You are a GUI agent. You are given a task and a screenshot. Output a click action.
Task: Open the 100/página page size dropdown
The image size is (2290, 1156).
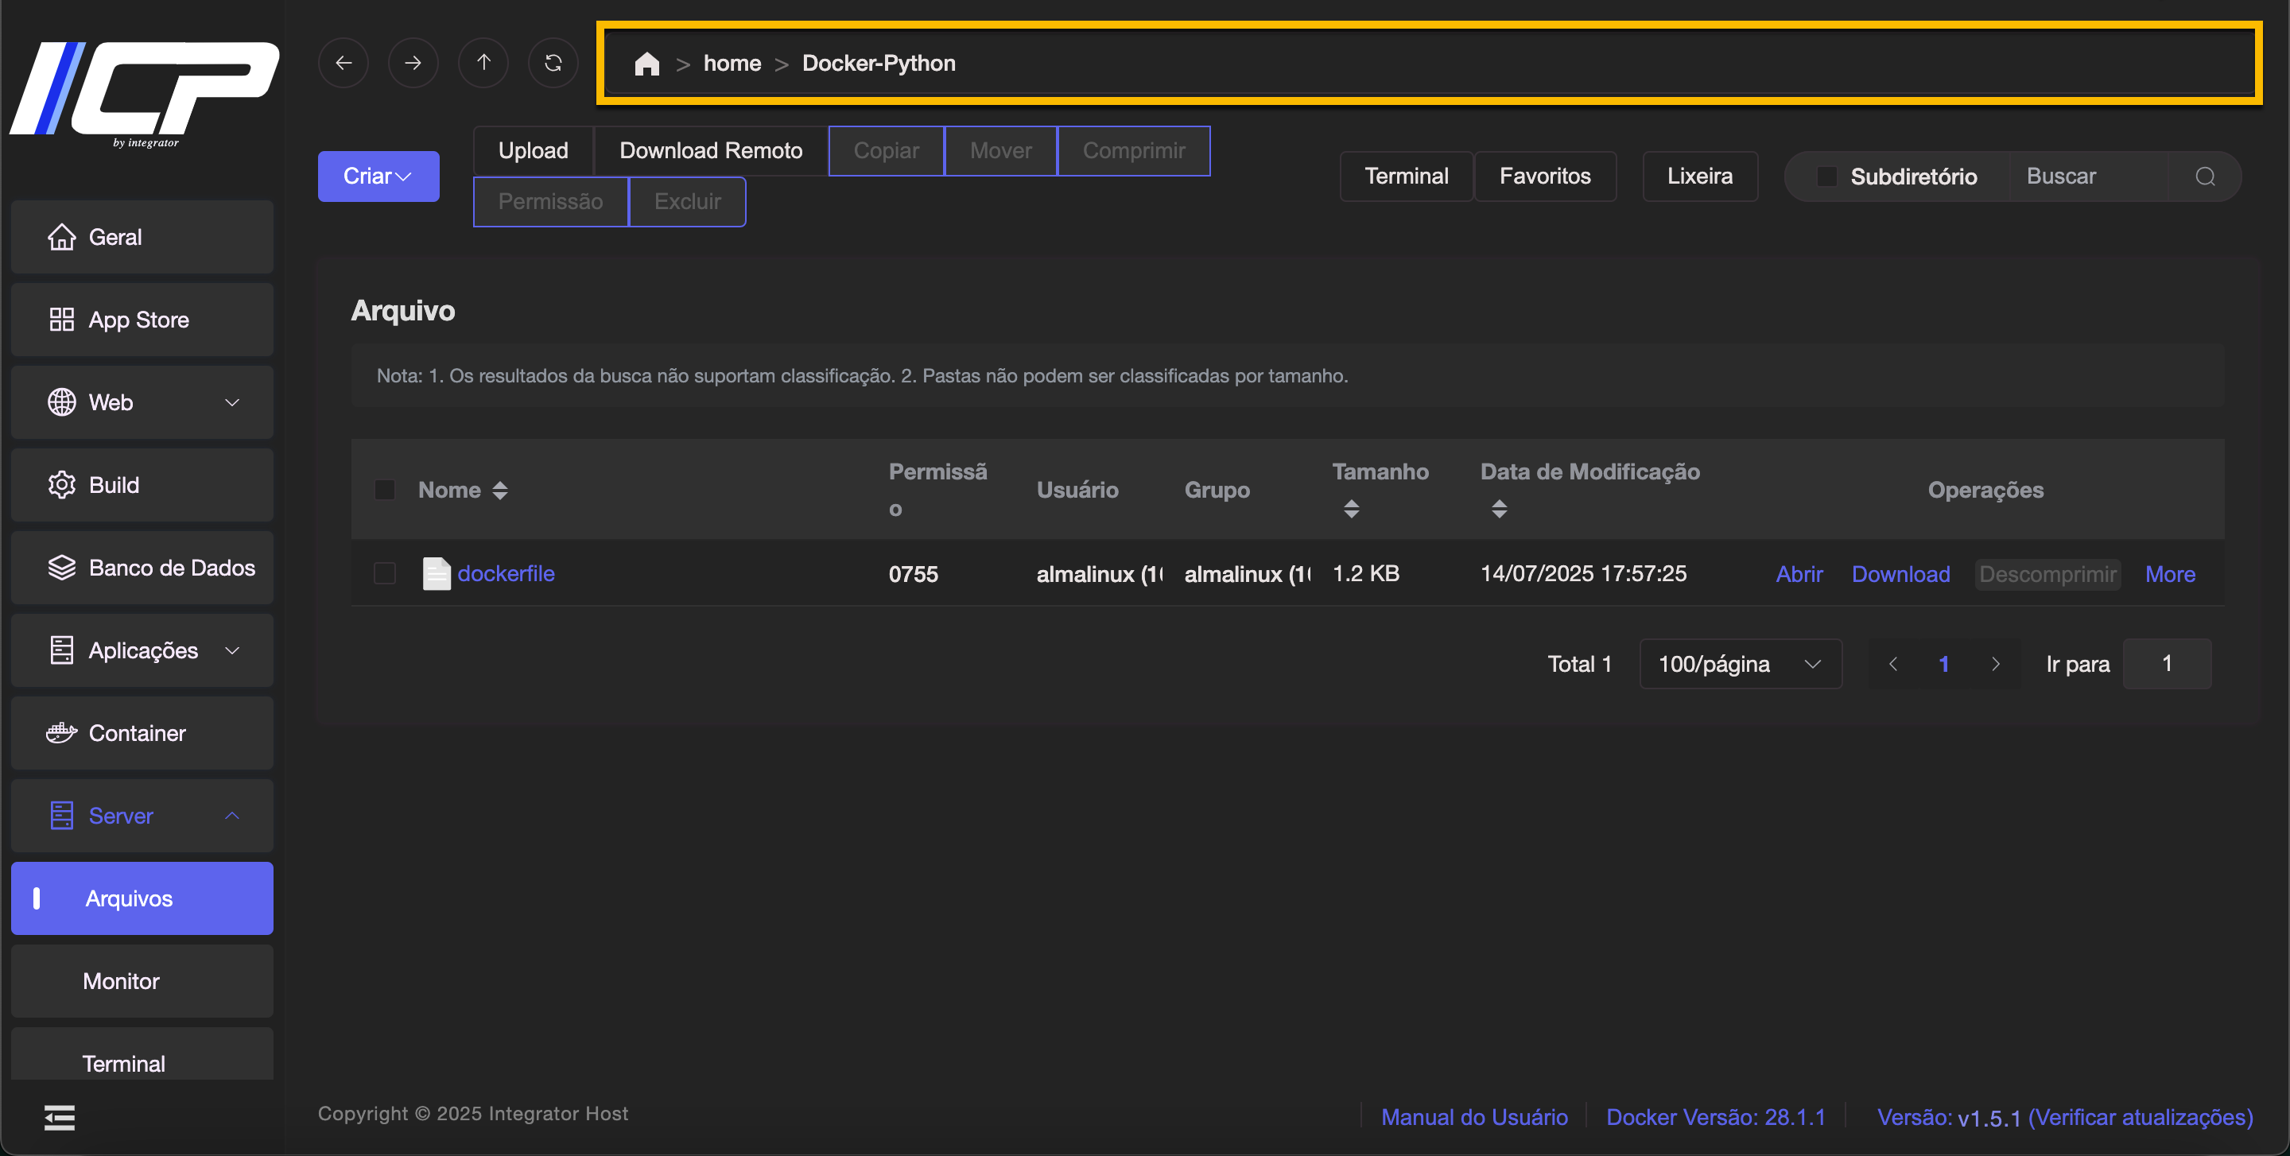click(1740, 665)
